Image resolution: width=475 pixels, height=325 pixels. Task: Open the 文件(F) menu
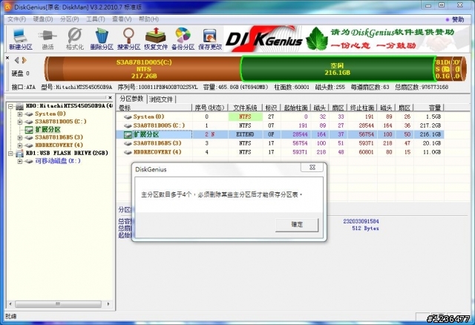click(16, 19)
